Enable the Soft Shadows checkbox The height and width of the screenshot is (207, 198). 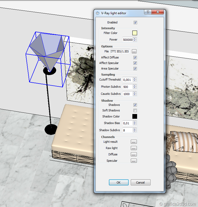coord(135,111)
